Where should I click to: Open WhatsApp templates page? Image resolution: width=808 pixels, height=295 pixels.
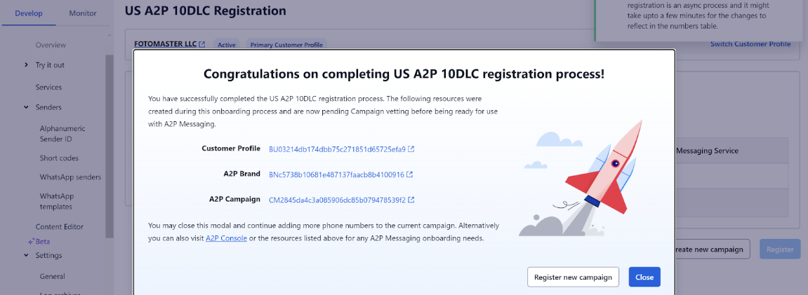coord(57,202)
